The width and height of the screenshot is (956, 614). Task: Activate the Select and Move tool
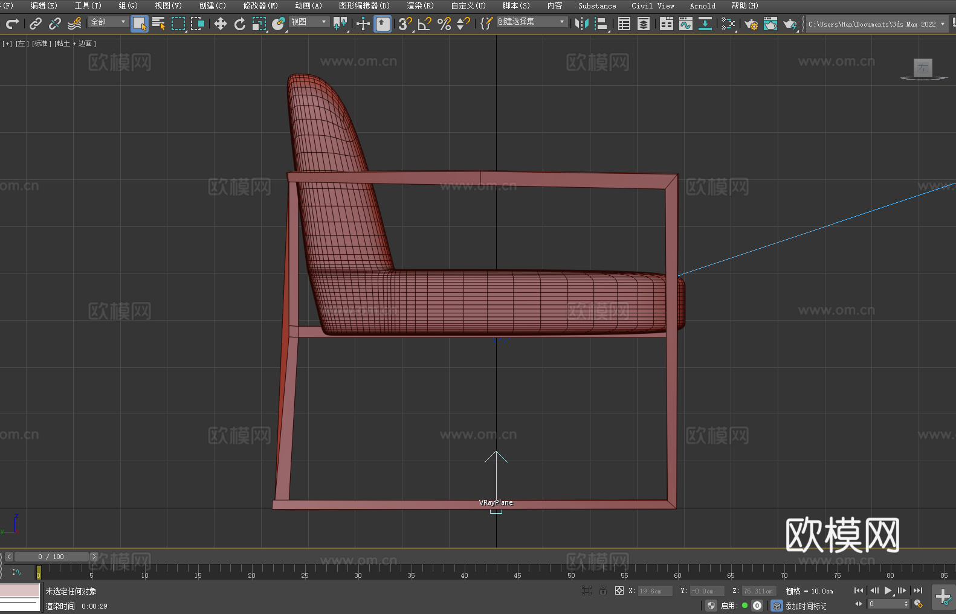coord(221,24)
